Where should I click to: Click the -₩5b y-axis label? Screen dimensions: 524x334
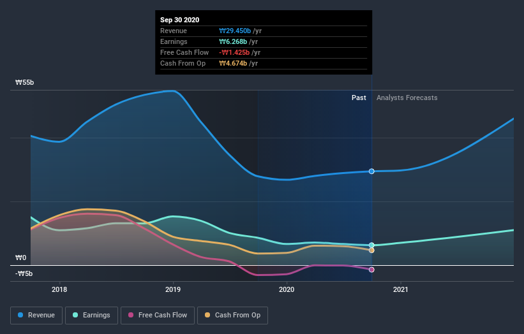24,273
